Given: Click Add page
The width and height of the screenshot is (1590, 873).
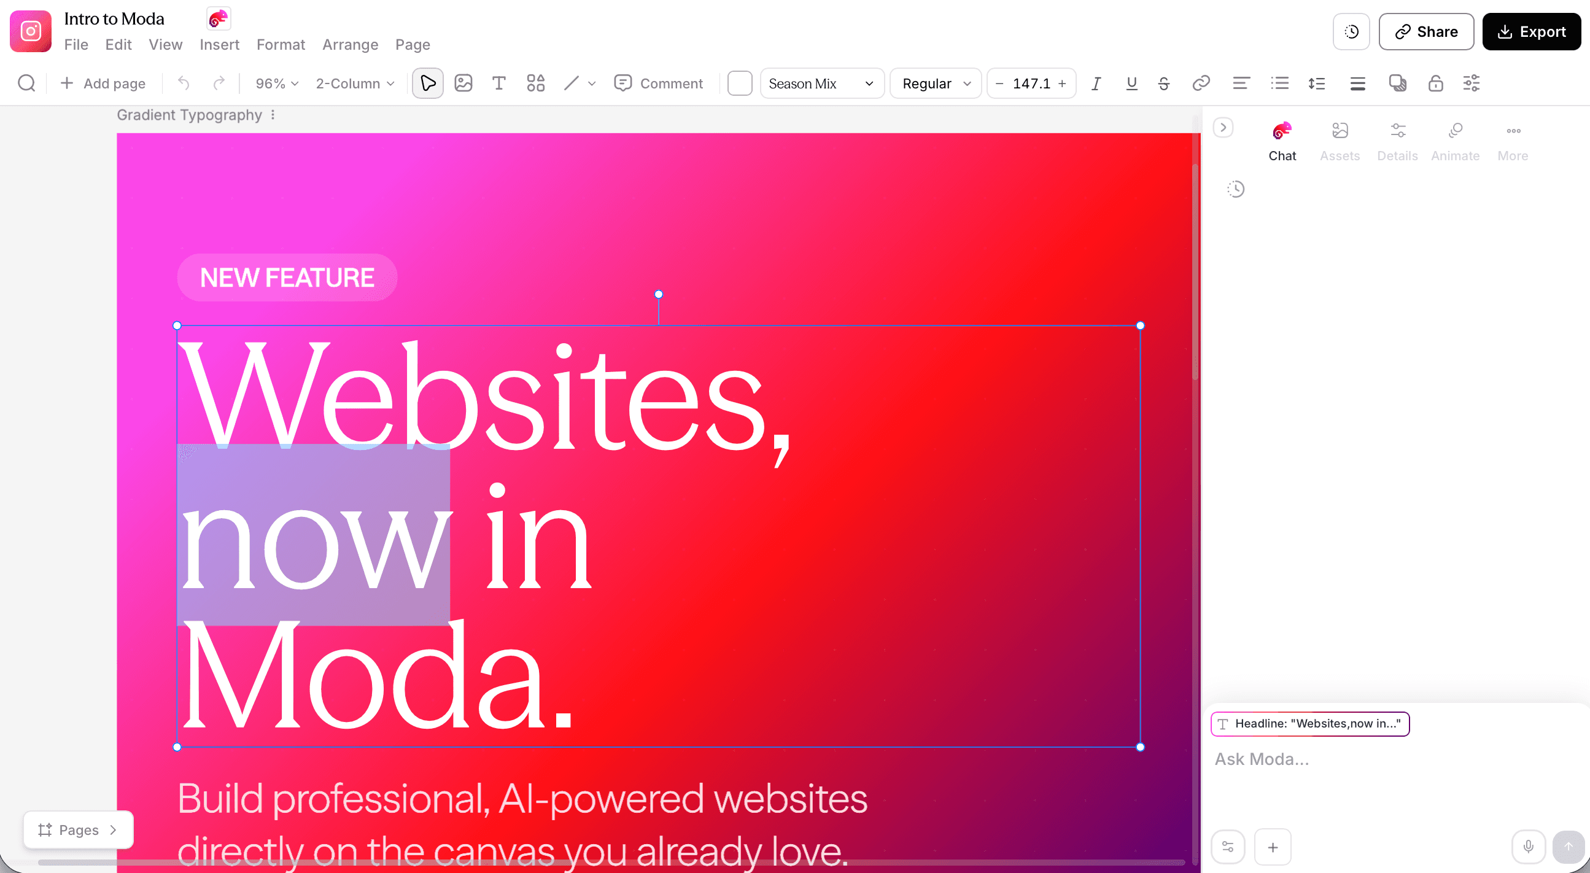Looking at the screenshot, I should (103, 83).
